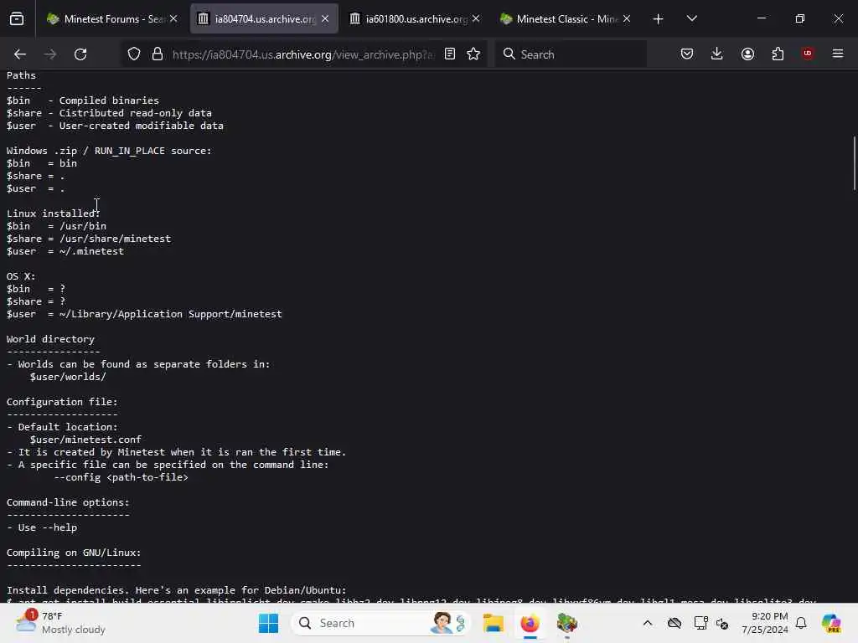The height and width of the screenshot is (643, 858).
Task: Bookmark this page with the star
Action: 473,54
